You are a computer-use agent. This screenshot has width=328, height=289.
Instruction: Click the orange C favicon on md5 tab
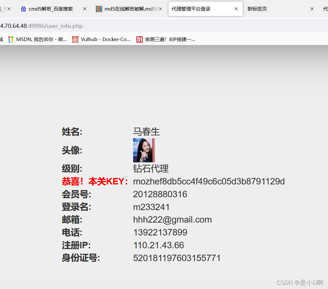pos(99,9)
